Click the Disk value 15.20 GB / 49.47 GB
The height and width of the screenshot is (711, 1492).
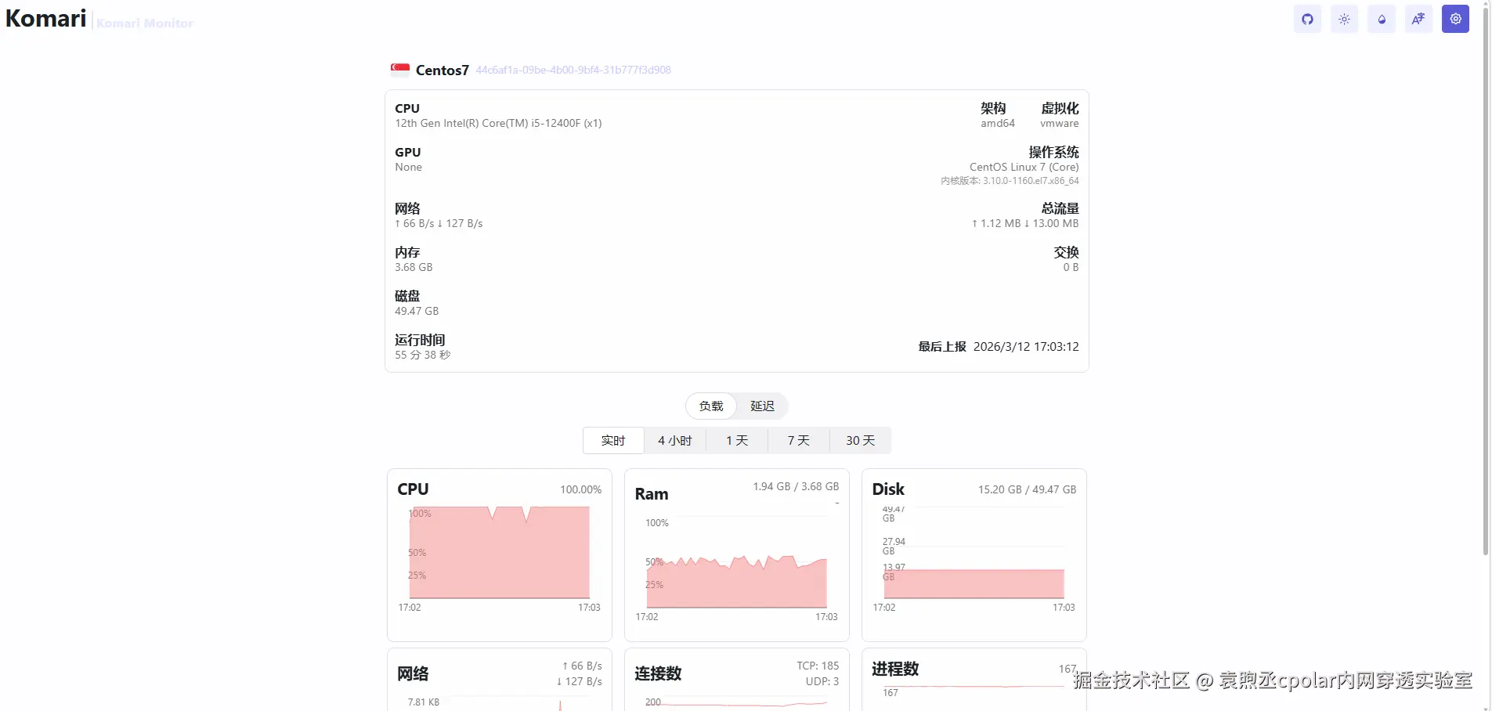[1027, 489]
